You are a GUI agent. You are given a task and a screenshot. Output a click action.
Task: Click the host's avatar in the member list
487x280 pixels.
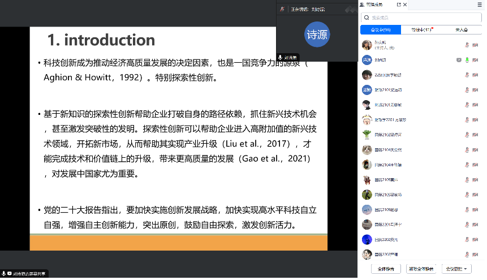tap(367, 45)
